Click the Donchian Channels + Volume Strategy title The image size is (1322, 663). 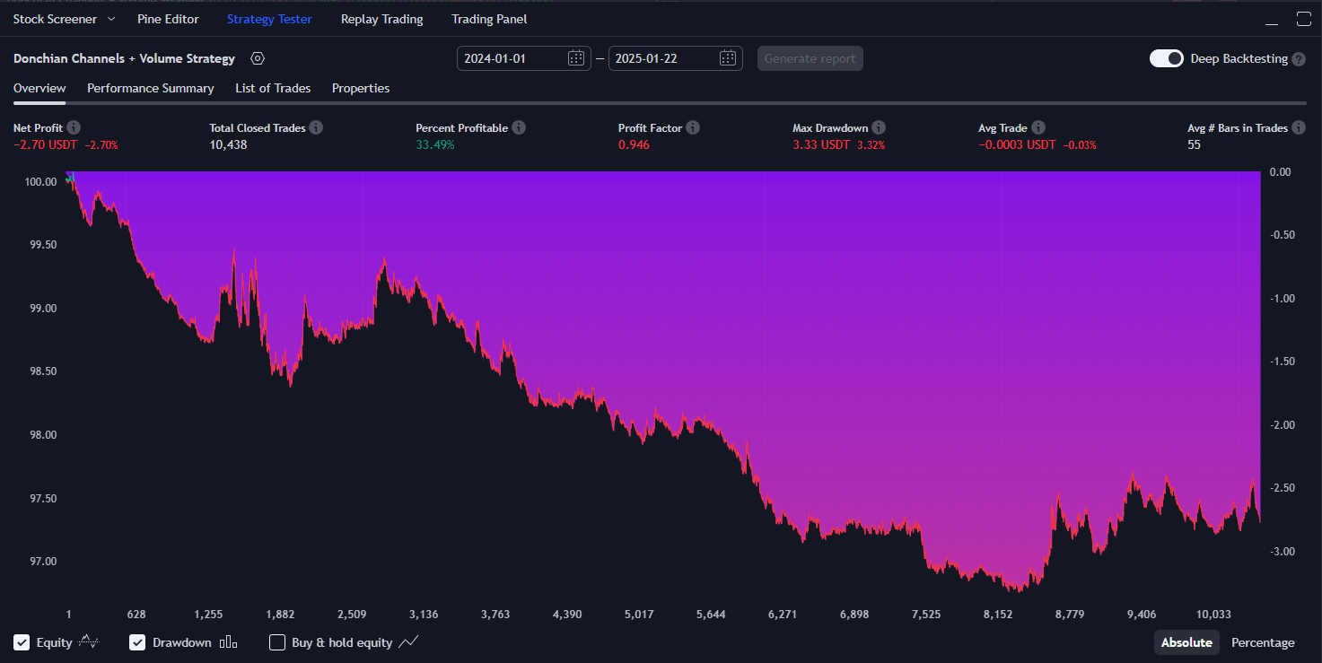point(124,58)
